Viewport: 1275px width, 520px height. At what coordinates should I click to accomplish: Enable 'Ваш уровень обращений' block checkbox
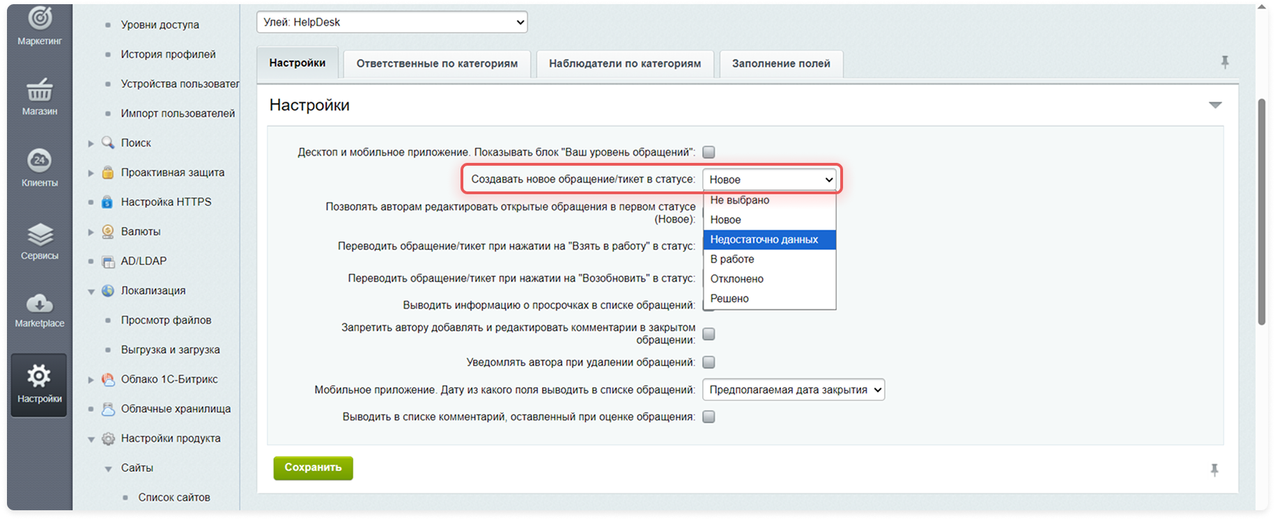[x=709, y=152]
